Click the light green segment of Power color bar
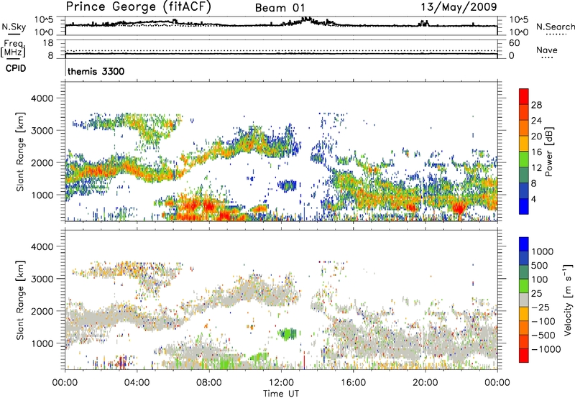Screen dimensions: 575x398 point(524,159)
